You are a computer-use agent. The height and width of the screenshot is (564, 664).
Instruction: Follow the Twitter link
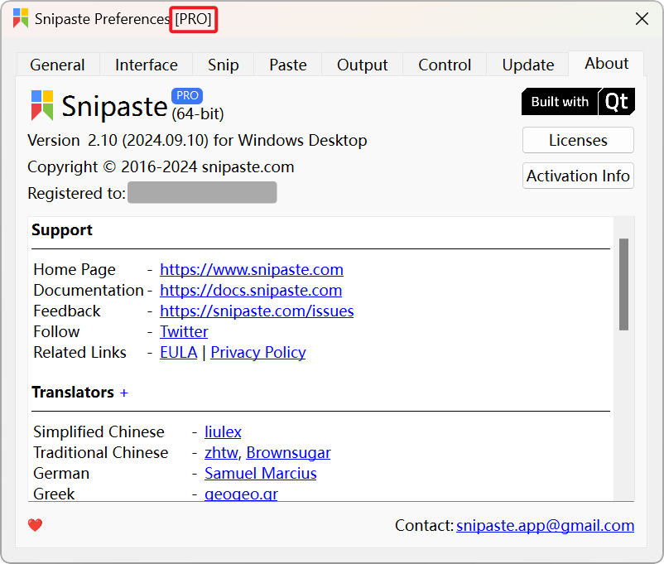184,331
